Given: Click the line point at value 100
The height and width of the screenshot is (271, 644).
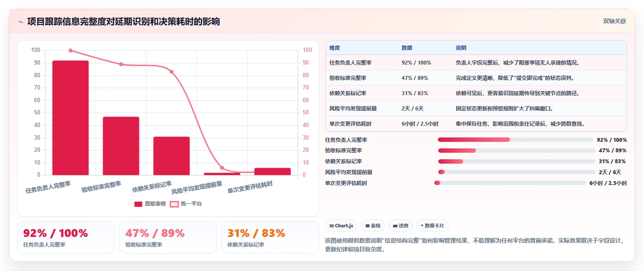Looking at the screenshot, I should [70, 51].
